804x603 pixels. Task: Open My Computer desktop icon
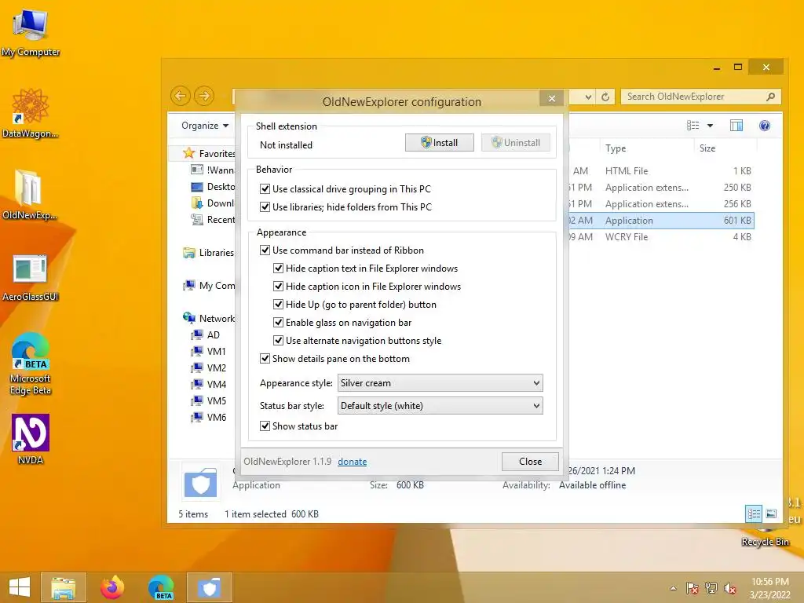point(31,31)
